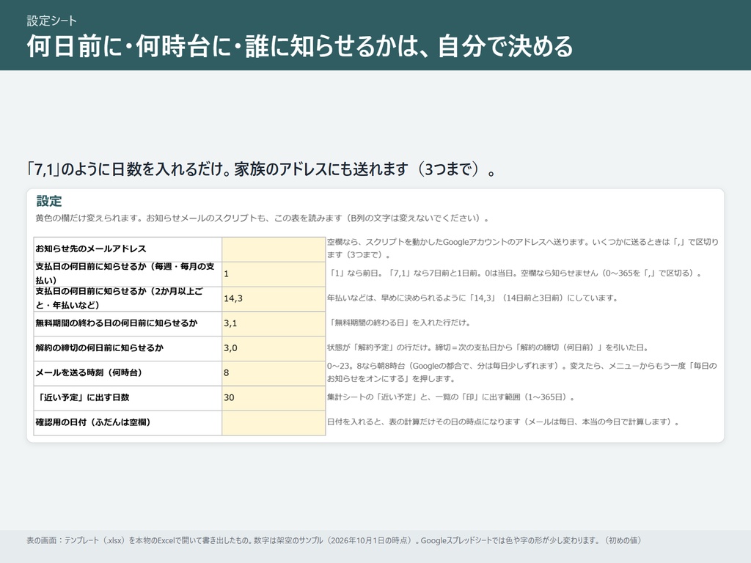Click description 0〜23。8なら朝8時台
751x563 pixels.
point(522,372)
